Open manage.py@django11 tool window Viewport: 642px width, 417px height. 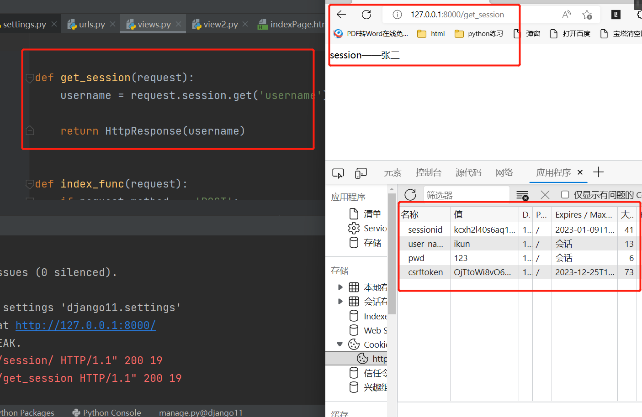pos(201,412)
